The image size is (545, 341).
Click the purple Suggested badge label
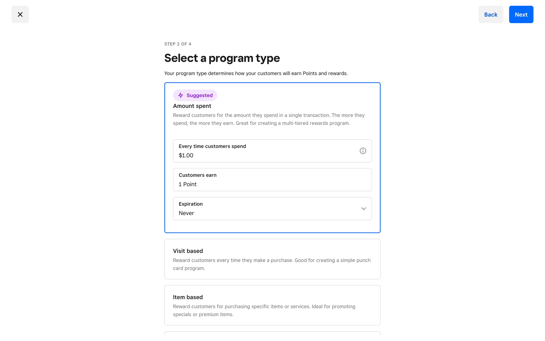(200, 95)
